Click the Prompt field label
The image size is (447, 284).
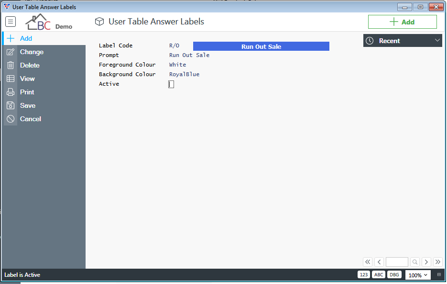pyautogui.click(x=109, y=55)
